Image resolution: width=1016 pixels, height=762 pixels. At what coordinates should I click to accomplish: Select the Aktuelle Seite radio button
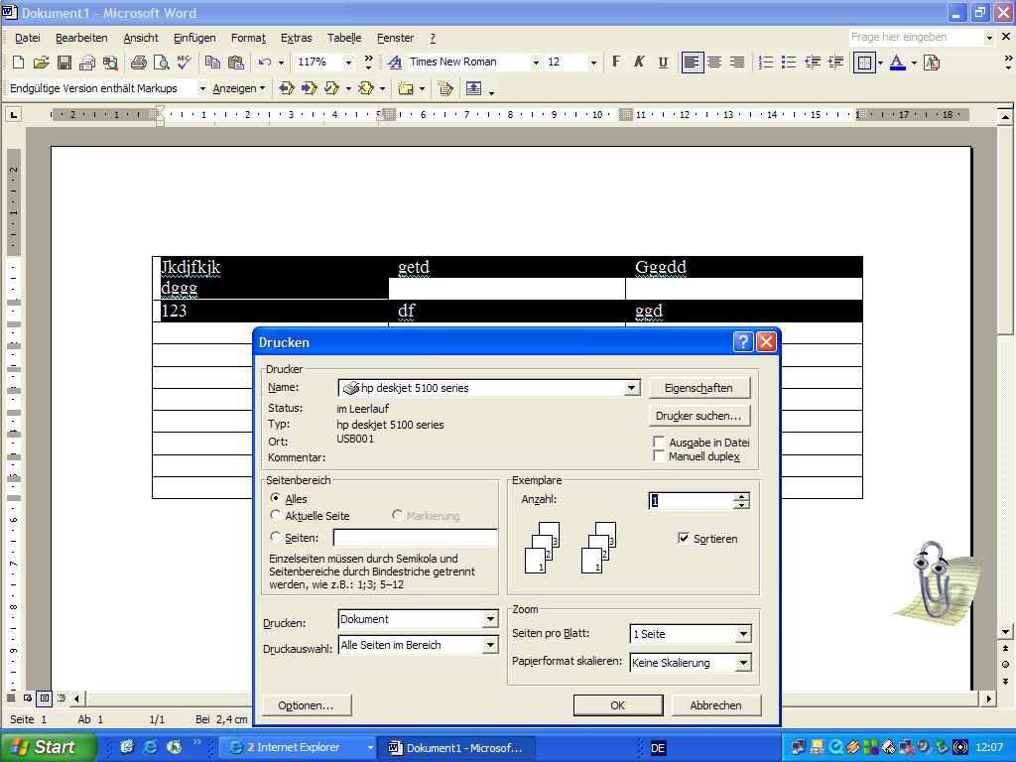click(276, 515)
